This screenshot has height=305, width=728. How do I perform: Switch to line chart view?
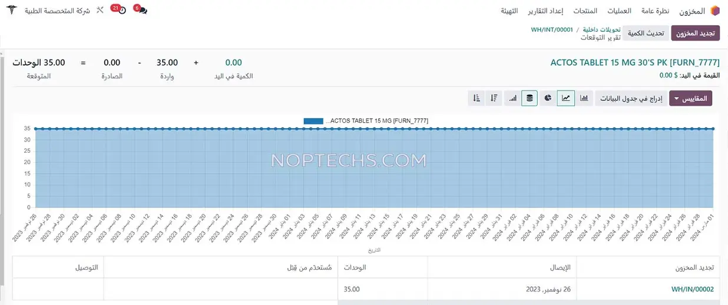tap(566, 98)
